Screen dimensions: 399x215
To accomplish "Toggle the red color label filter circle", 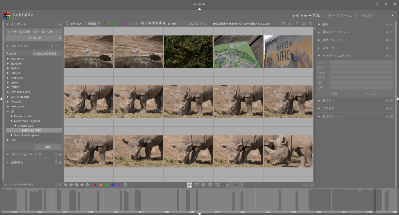I will coord(104,24).
